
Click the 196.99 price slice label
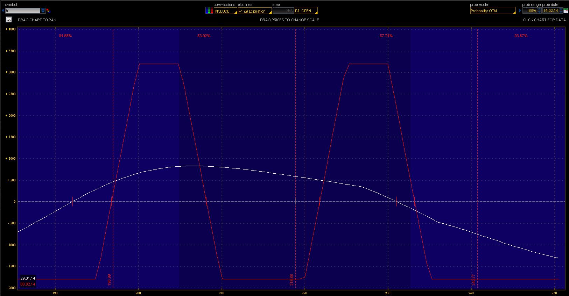coord(110,280)
